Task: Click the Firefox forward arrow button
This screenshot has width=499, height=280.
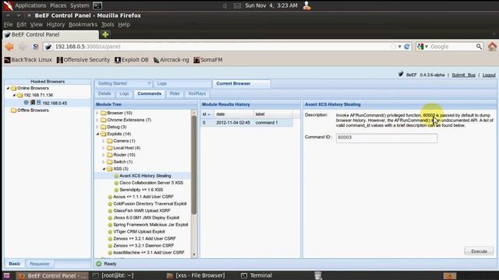Action: [x=23, y=47]
